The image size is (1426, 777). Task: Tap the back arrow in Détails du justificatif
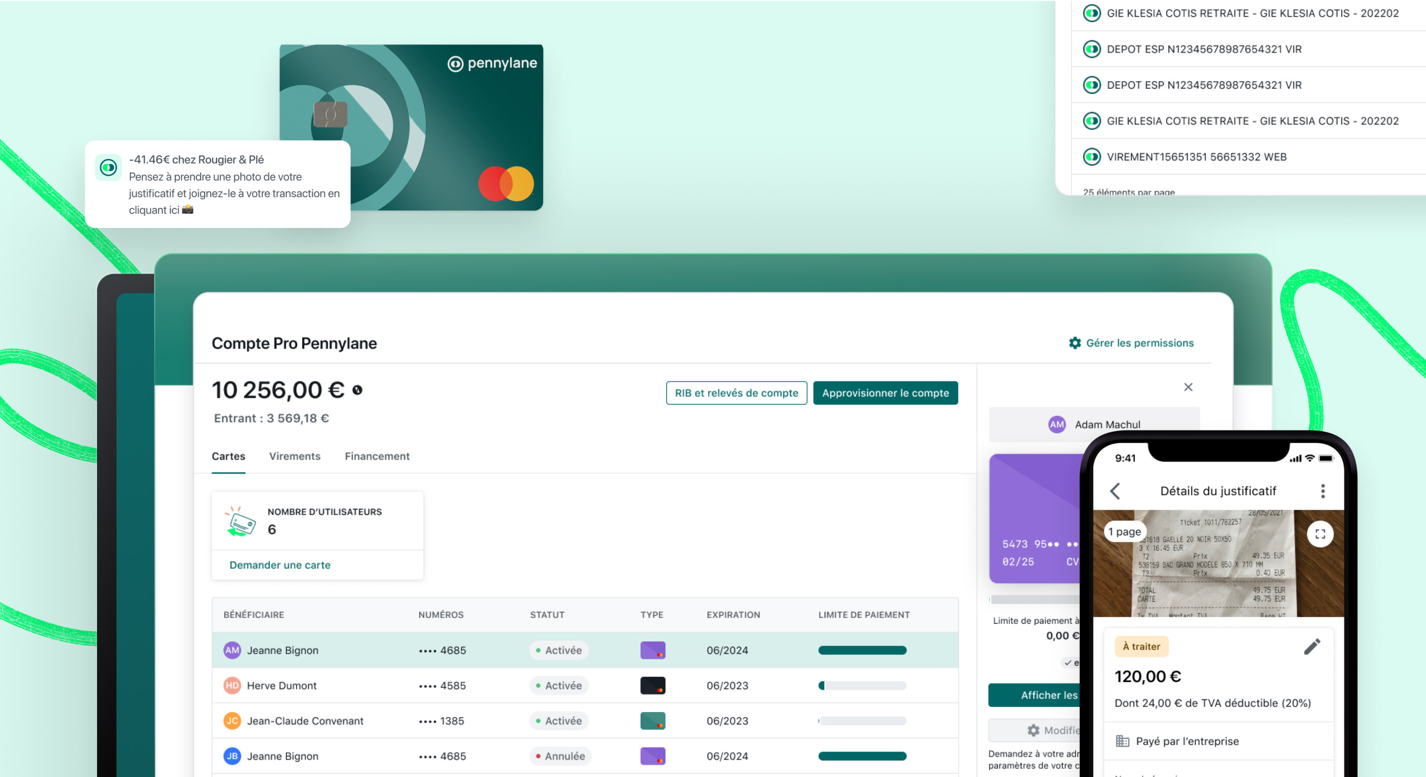pos(1115,491)
